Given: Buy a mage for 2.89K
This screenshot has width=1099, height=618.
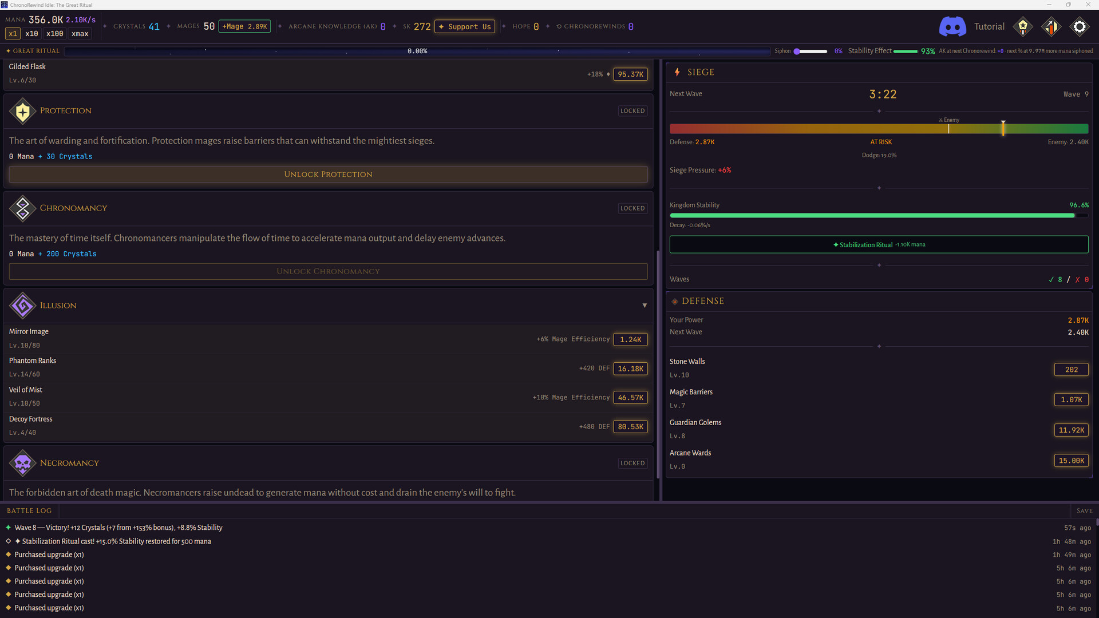Looking at the screenshot, I should click(244, 26).
